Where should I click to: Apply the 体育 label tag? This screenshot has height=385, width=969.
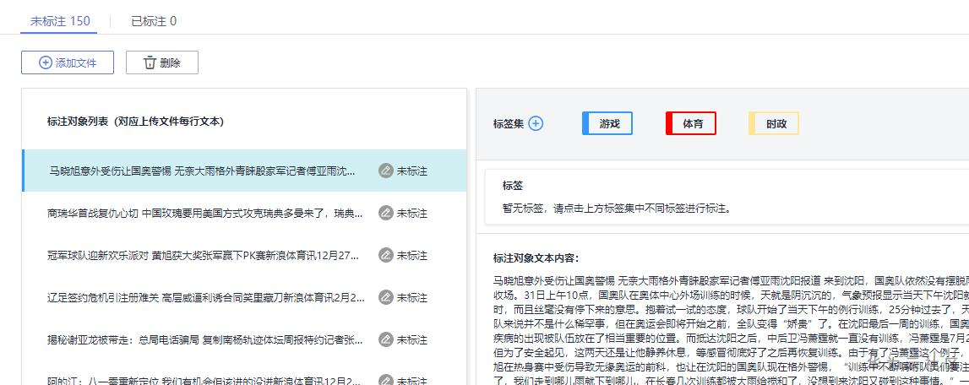691,123
